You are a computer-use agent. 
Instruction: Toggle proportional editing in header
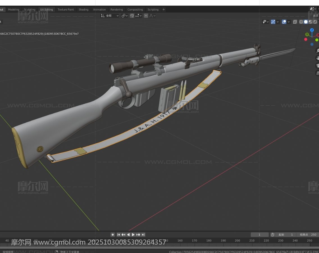(x=146, y=16)
